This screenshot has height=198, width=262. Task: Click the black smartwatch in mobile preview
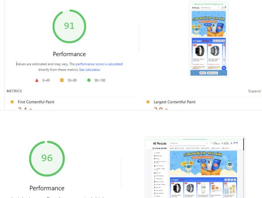point(200,51)
